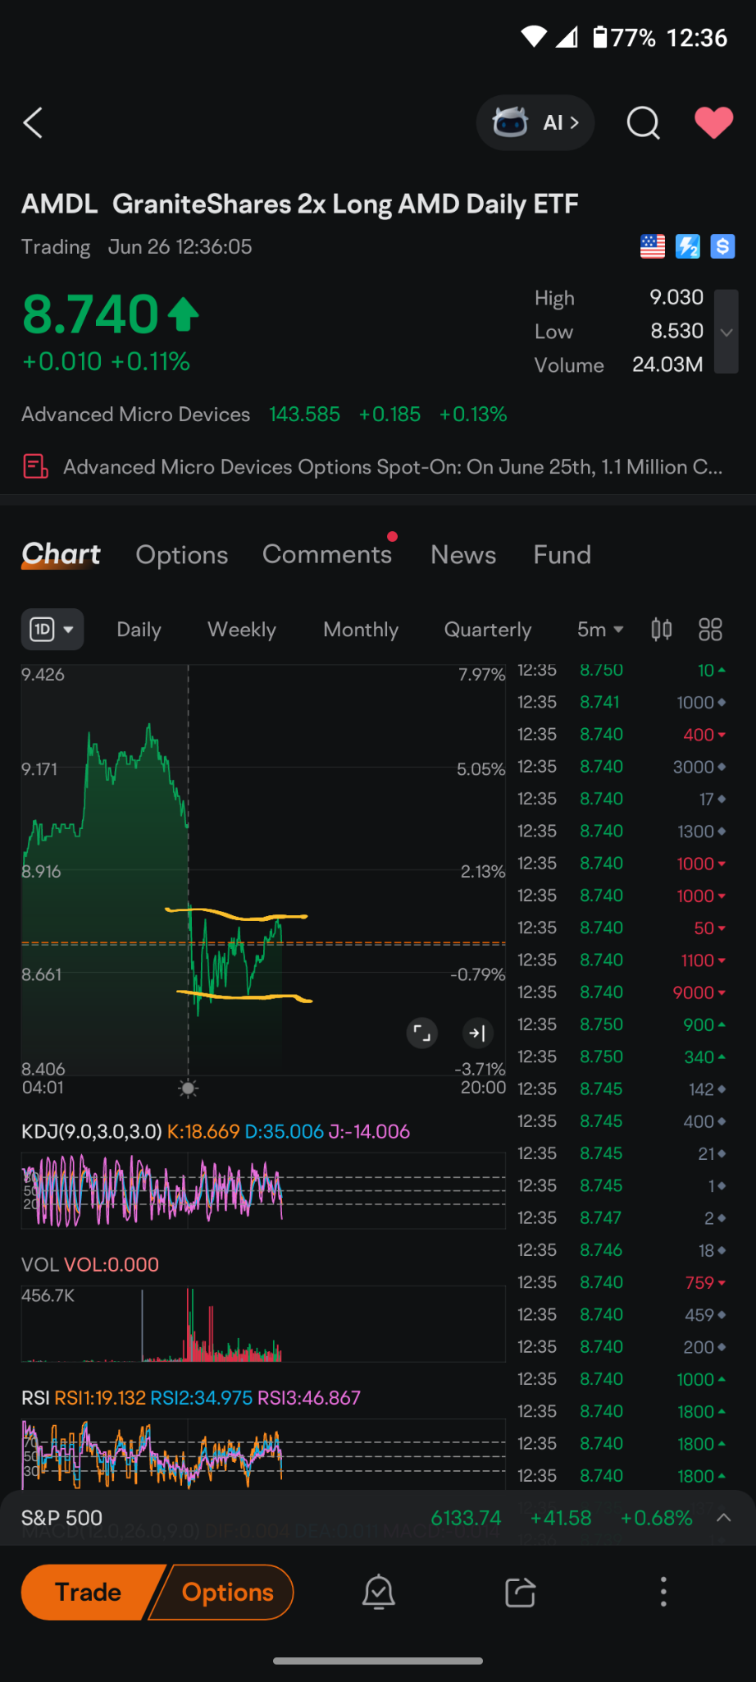756x1682 pixels.
Task: Select the trade row with 459 shares
Action: (622, 1315)
